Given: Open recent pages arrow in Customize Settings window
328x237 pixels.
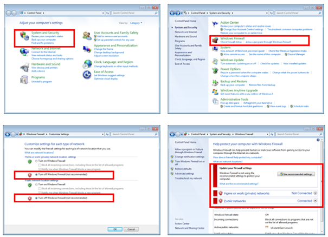Looking at the screenshot, I should point(17,134).
